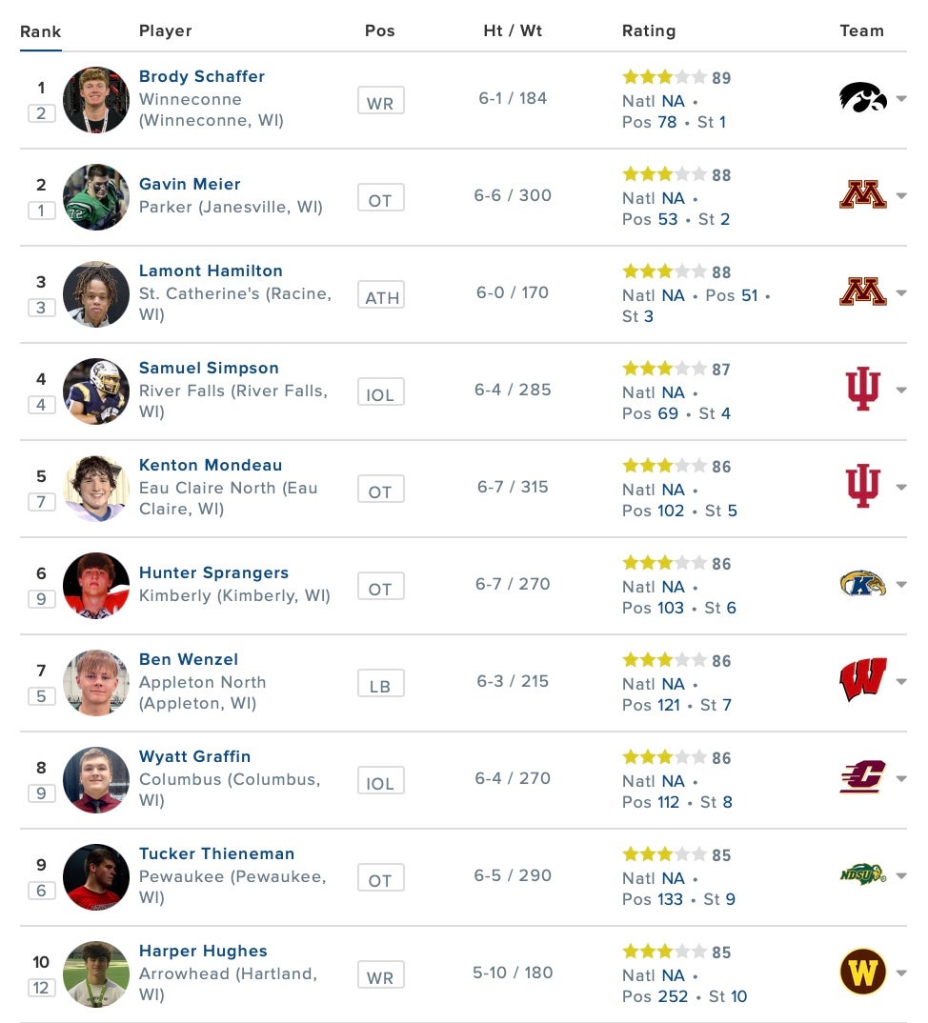The width and height of the screenshot is (928, 1023).
Task: Expand team dropdown arrow for Hunter Sprangers
Action: (x=901, y=585)
